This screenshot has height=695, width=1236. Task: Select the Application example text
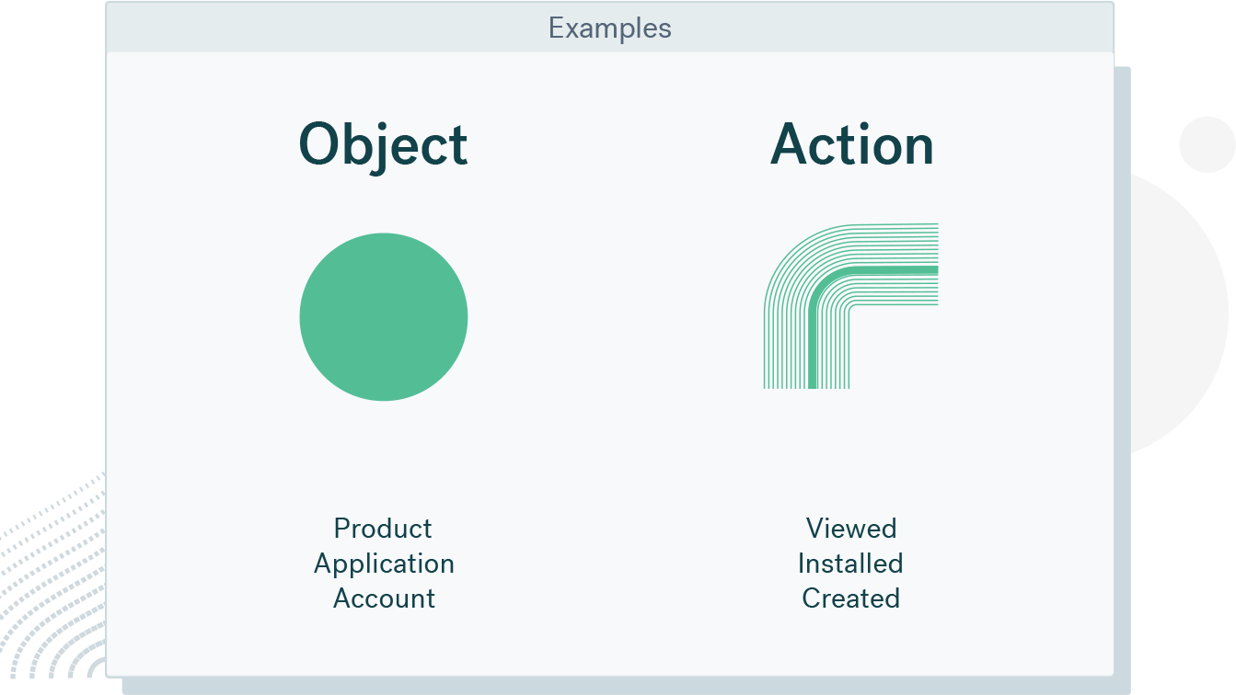384,564
